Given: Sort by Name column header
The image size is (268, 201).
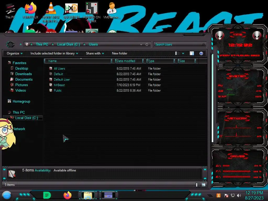Looking at the screenshot, I should click(78, 61).
